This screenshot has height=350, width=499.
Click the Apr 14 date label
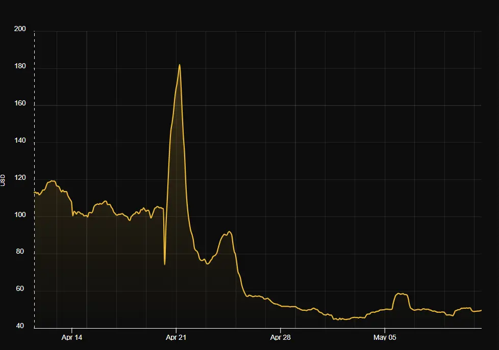71,338
